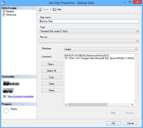The image size is (143, 128).
Task: Select the Advanced page icon
Action: 4,15
